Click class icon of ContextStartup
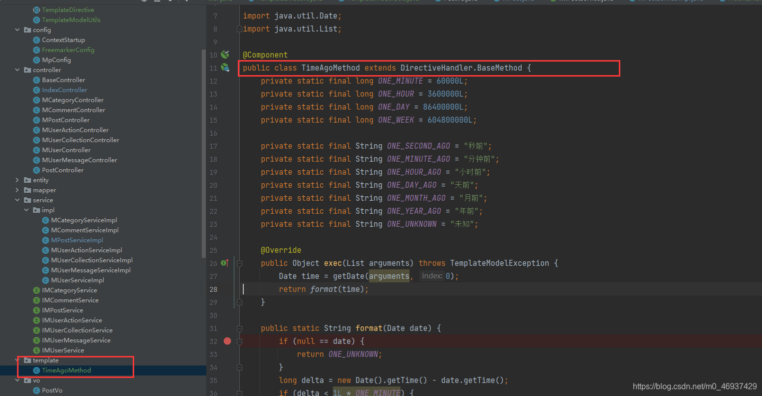This screenshot has height=396, width=762. click(x=37, y=40)
